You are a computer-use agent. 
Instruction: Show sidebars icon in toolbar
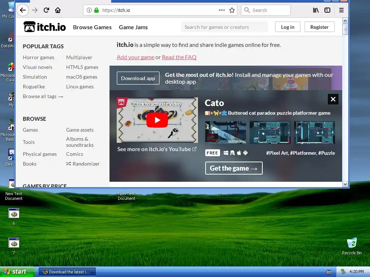pos(327,10)
